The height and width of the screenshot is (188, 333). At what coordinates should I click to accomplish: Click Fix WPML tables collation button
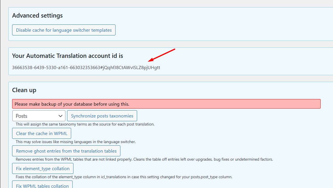[42, 185]
